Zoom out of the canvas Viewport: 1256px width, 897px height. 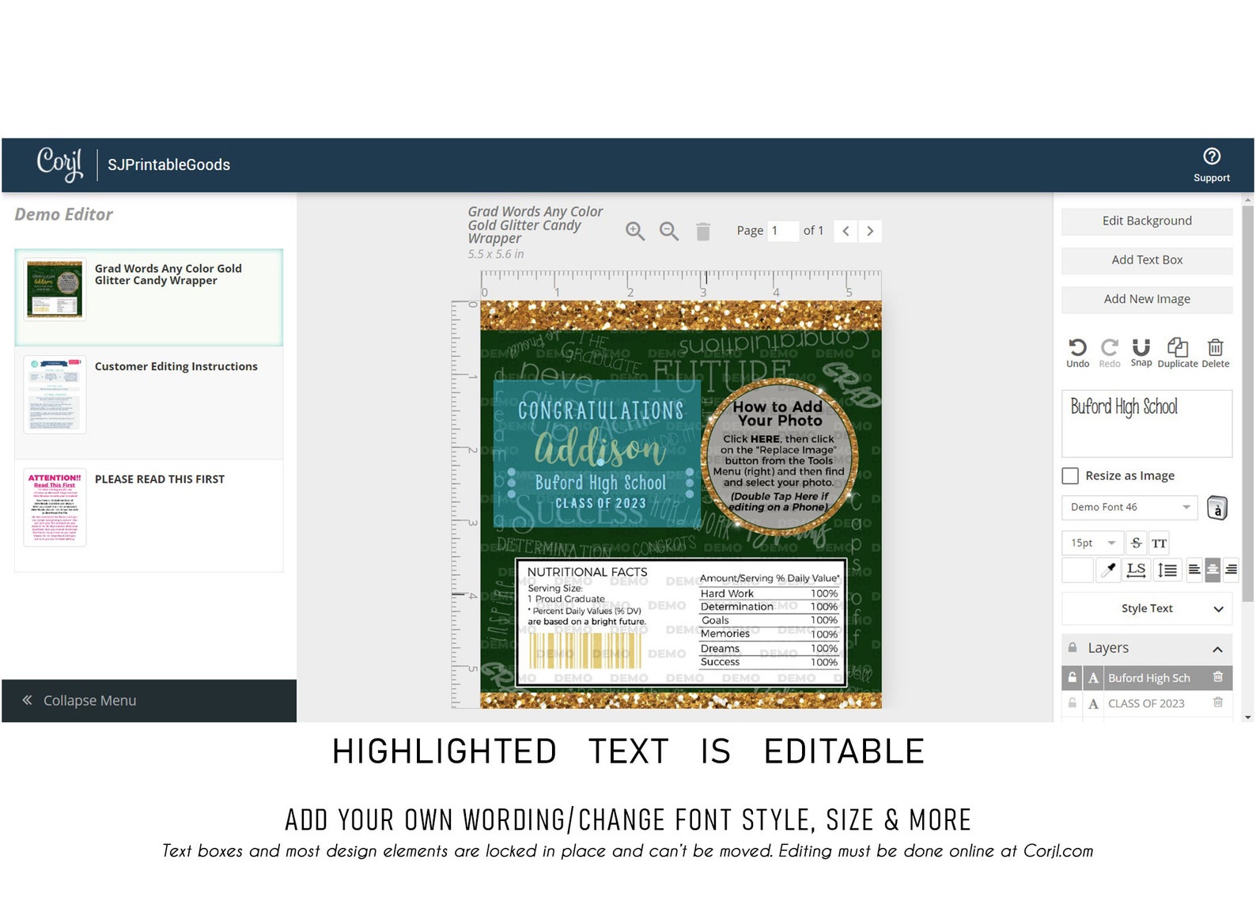click(x=669, y=231)
